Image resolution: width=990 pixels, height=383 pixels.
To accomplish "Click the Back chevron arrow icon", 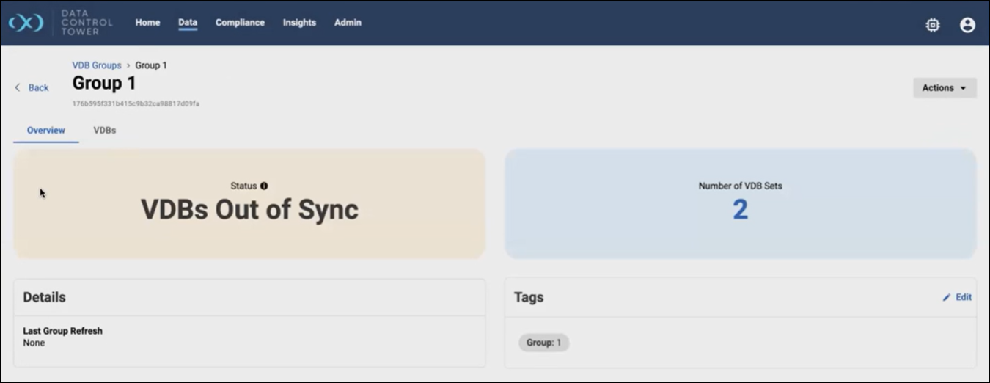I will 18,88.
